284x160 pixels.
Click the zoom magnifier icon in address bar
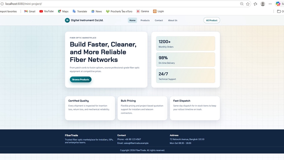coord(242,4)
